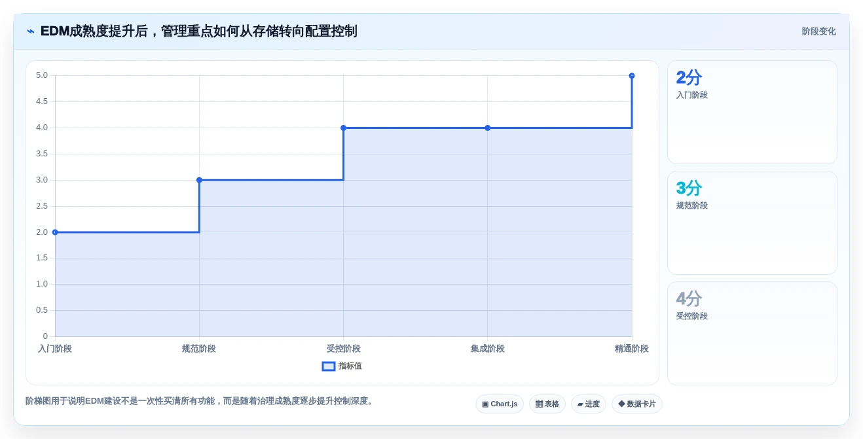This screenshot has width=863, height=439.
Task: Select the 入门阶段 data point at 2.0
Action: tap(55, 232)
